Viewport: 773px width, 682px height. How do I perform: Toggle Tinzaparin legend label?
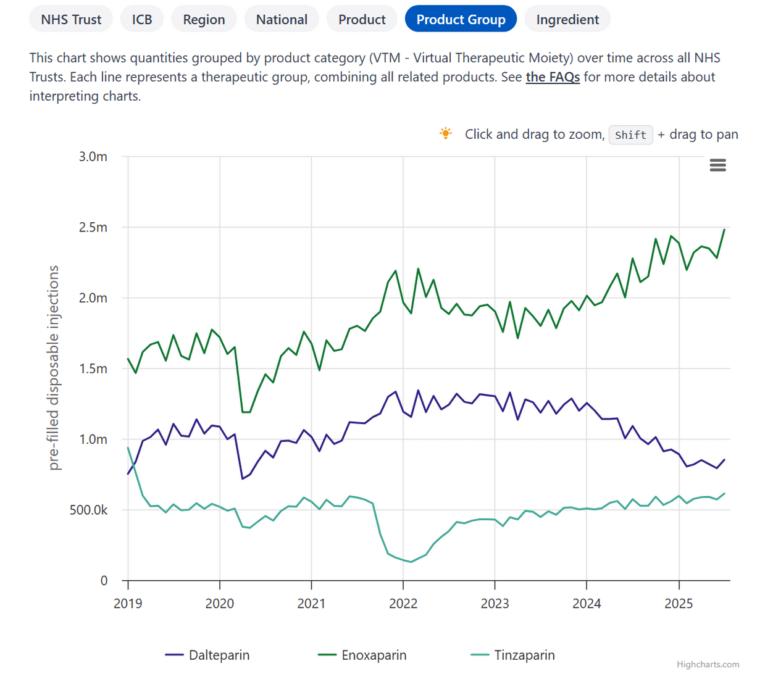tap(524, 655)
